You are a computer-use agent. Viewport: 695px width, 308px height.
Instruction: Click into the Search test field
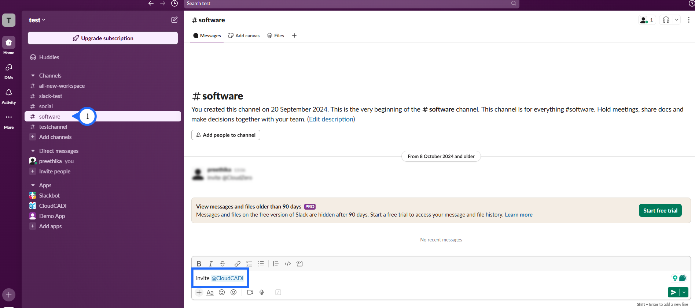[348, 4]
